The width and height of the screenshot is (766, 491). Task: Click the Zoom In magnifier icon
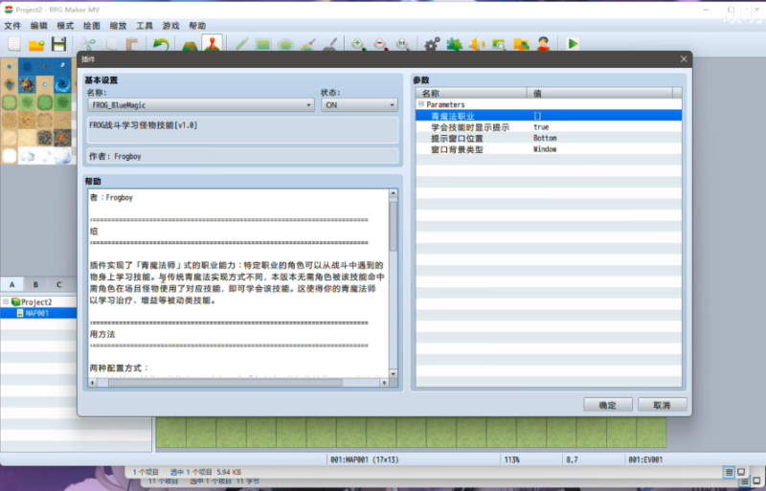pos(358,44)
